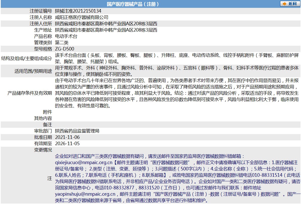Click the 注册证编号 label
Viewport: 301px width, 204px height.
[41, 11]
